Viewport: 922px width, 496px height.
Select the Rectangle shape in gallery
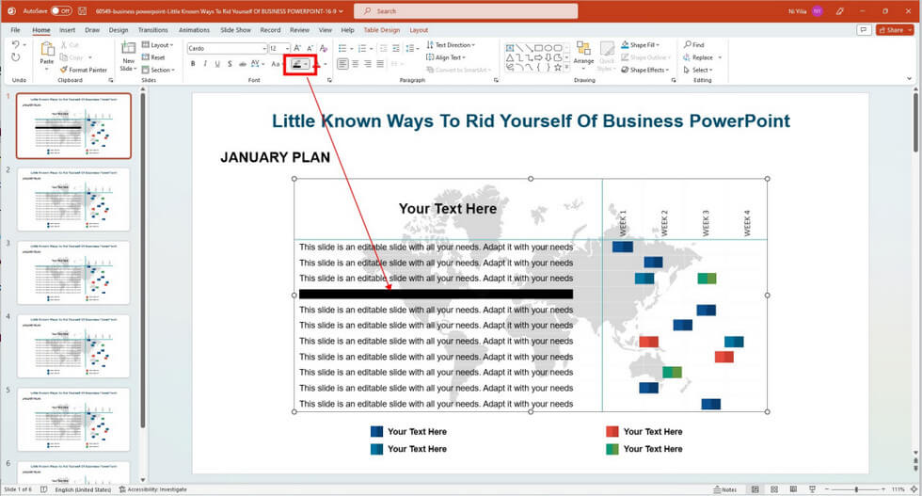coord(538,48)
